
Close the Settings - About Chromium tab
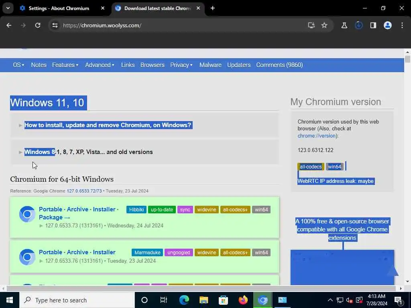pyautogui.click(x=102, y=8)
